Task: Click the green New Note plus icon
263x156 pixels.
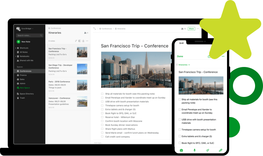Action: (x=19, y=42)
